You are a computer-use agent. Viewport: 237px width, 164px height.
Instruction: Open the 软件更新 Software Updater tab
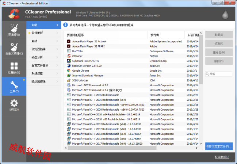(x=44, y=33)
